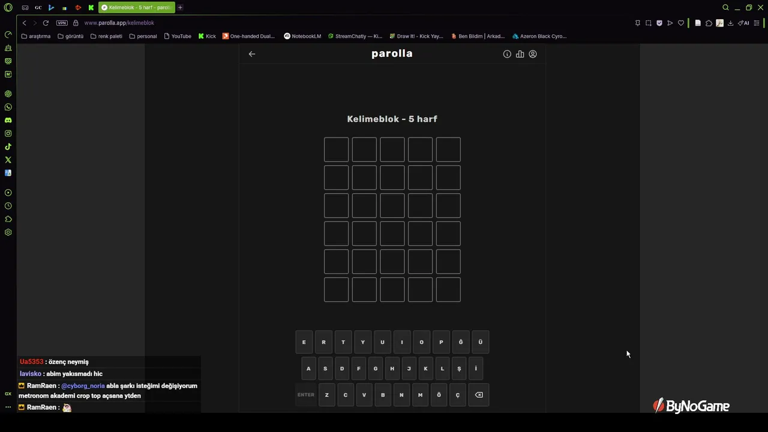Go back using the parolla back arrow

(x=252, y=54)
